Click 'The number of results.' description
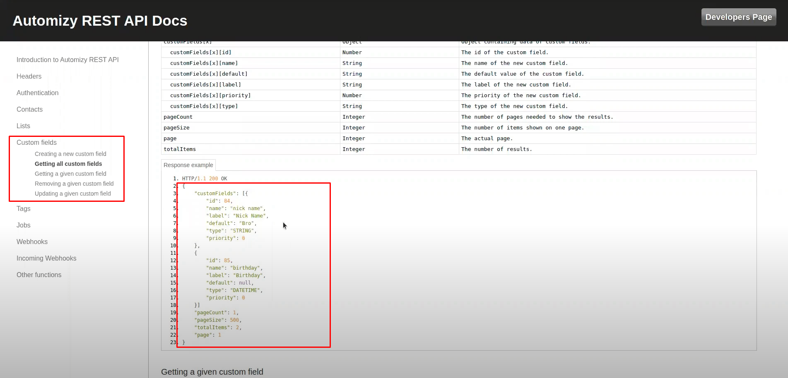This screenshot has height=378, width=788. coord(496,149)
